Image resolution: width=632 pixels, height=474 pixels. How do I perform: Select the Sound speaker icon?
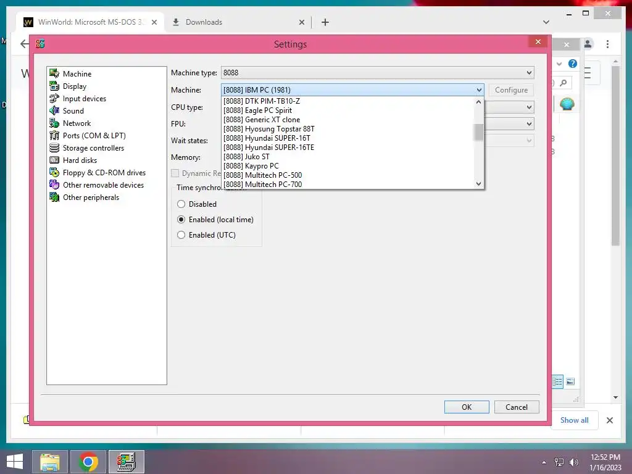[54, 110]
